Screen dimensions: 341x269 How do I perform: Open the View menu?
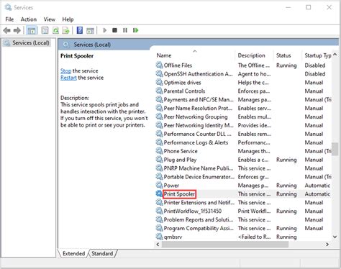click(x=50, y=19)
